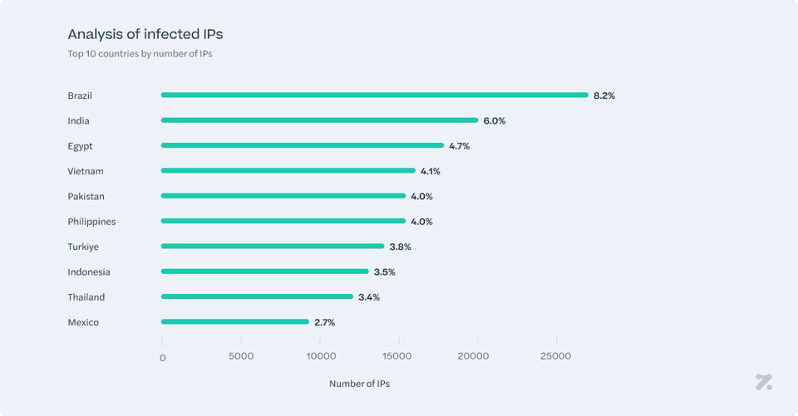The image size is (798, 416).
Task: Select the Indonesia bar
Action: (264, 272)
